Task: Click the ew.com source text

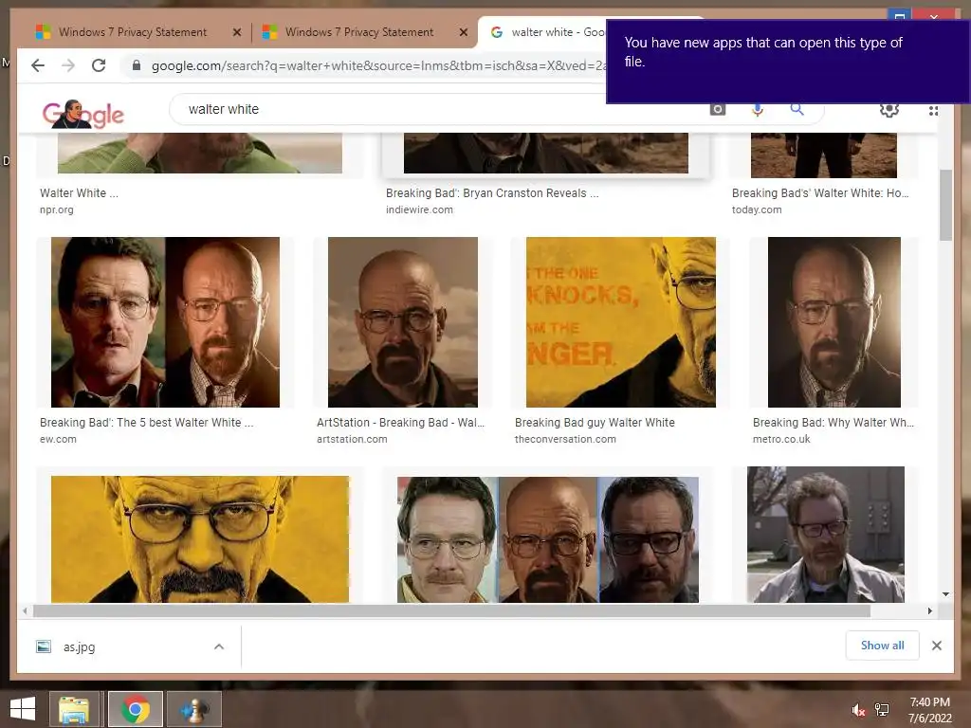Action: tap(58, 439)
